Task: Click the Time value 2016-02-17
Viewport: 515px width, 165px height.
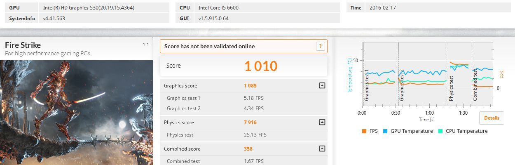Action: [383, 8]
